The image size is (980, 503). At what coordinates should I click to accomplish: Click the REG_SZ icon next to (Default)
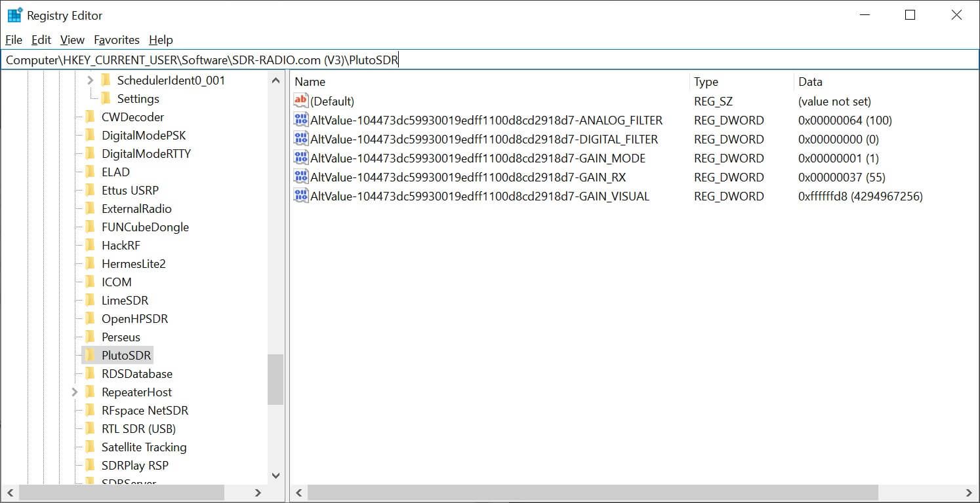click(x=300, y=101)
